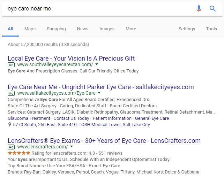Switch to the Maps tab
The width and height of the screenshot is (224, 178).
tap(30, 29)
